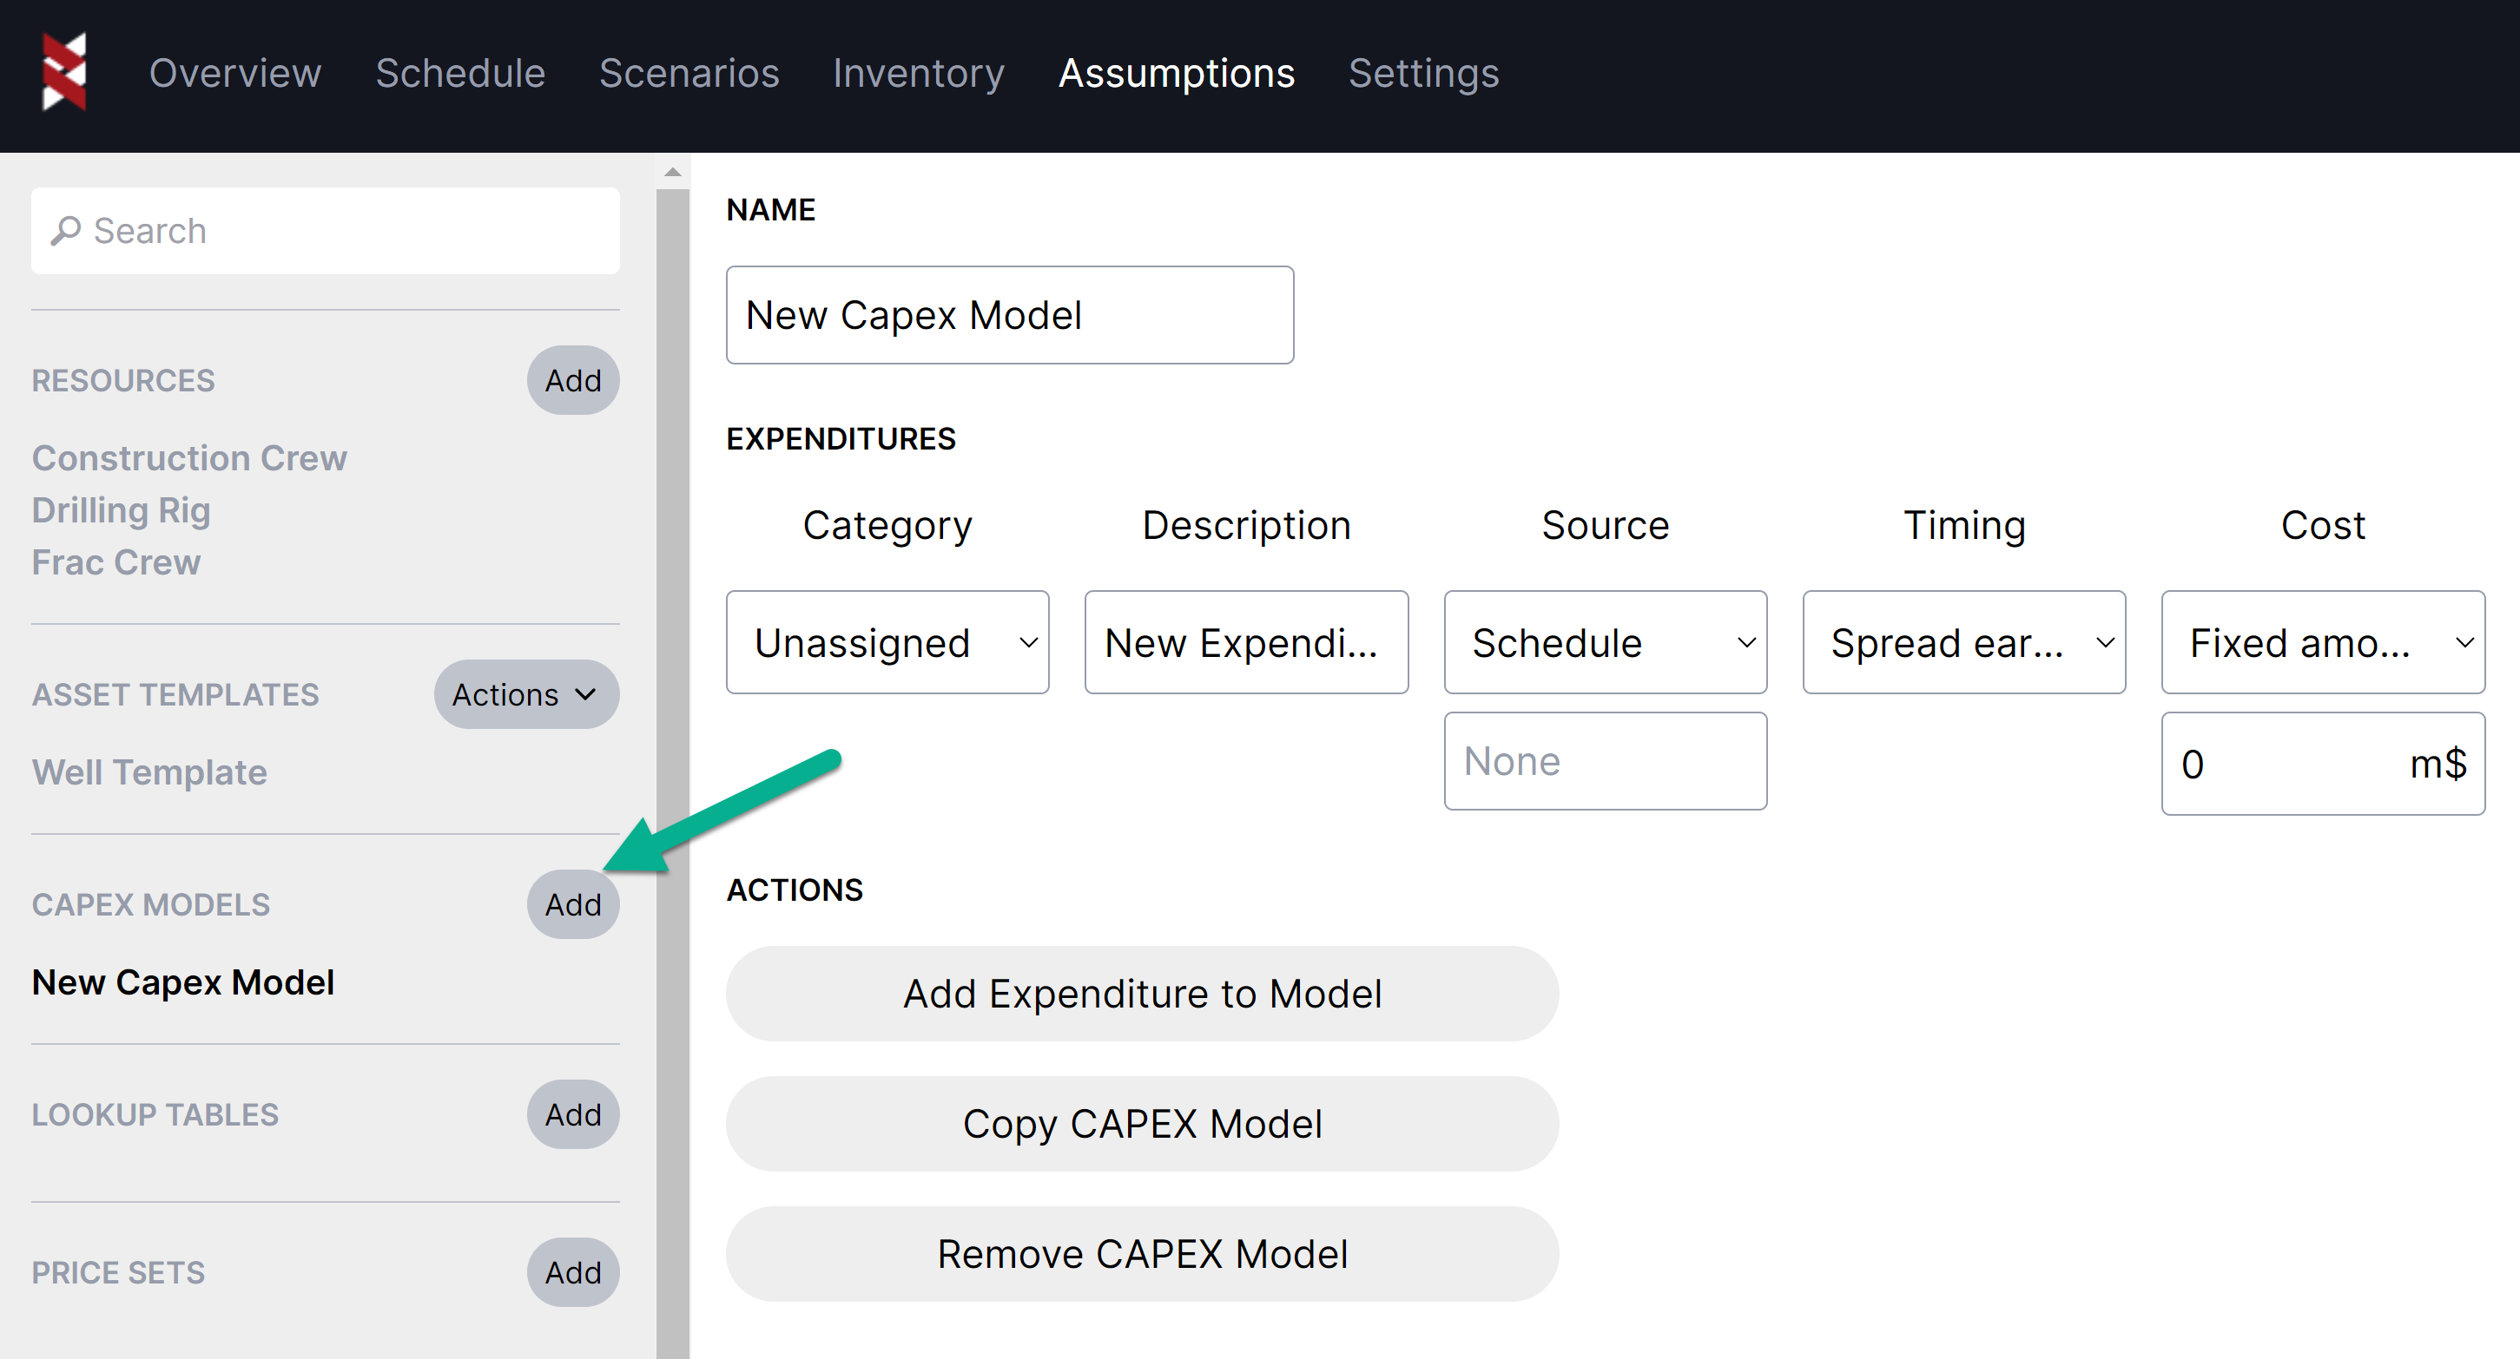Go to the Settings tab
Image resolution: width=2520 pixels, height=1359 pixels.
point(1422,73)
